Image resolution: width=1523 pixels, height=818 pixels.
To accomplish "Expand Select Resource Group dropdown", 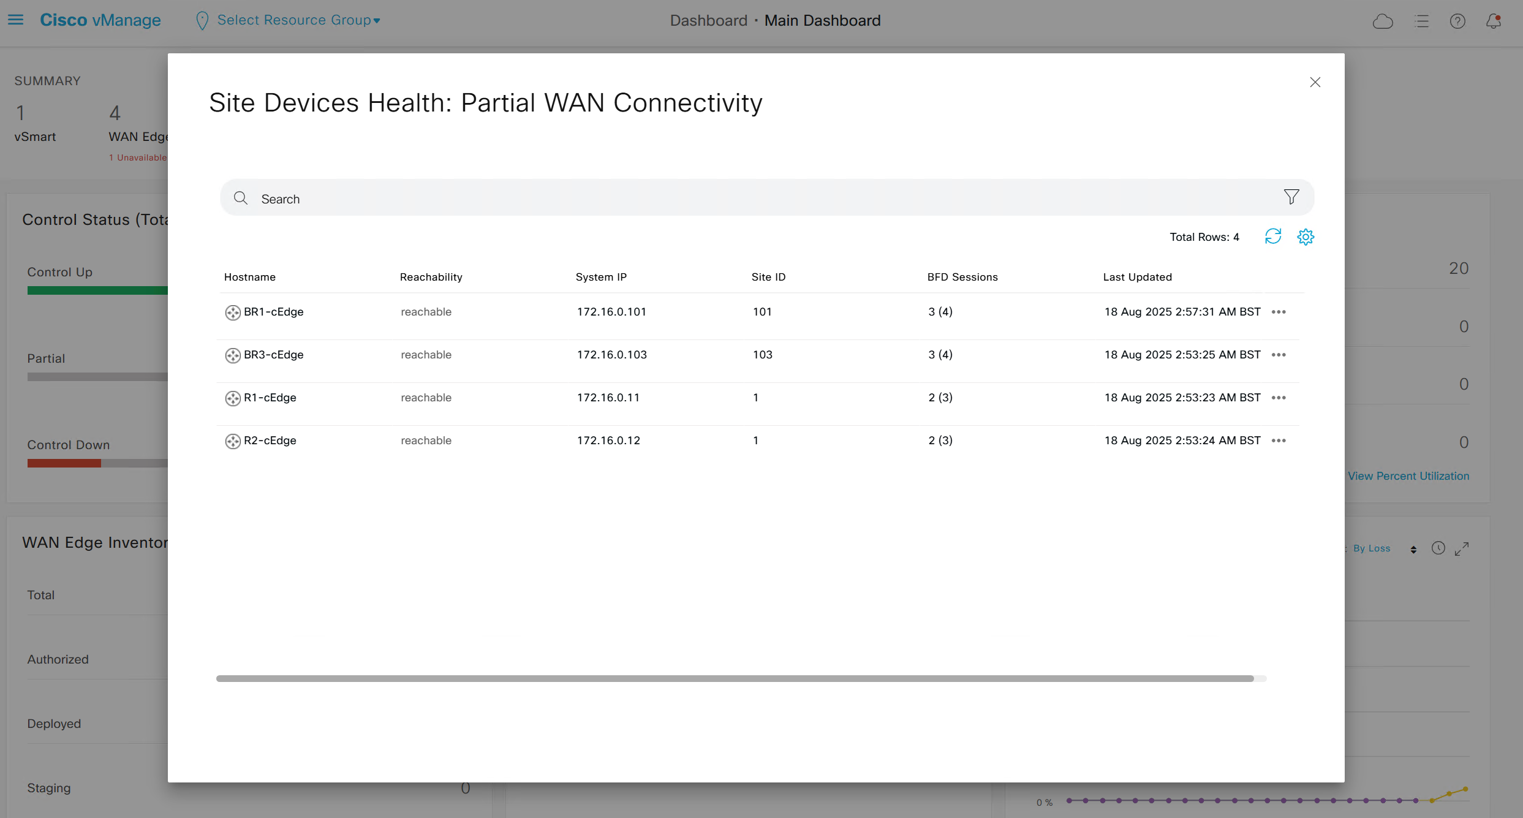I will point(298,20).
